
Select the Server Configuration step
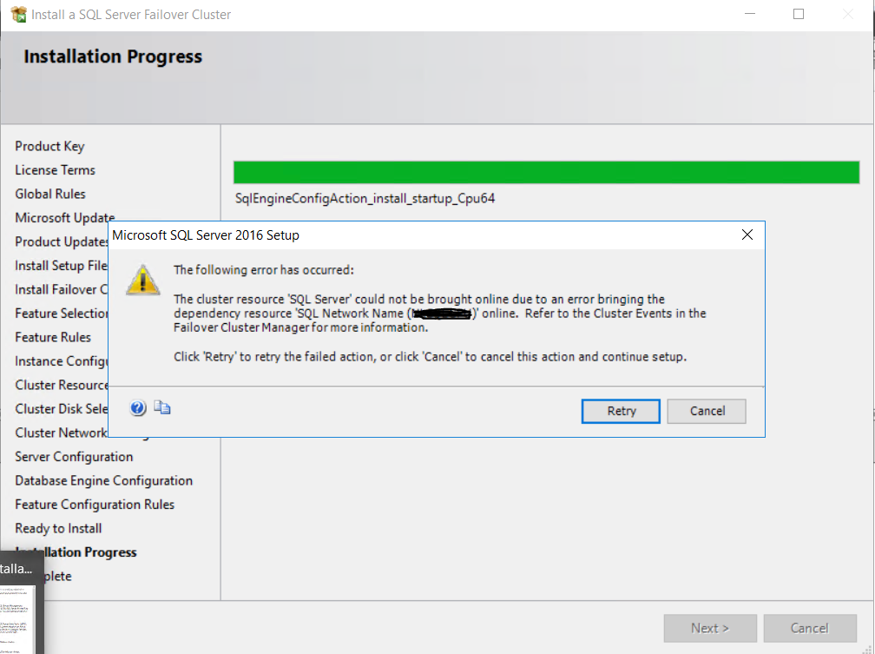click(75, 457)
